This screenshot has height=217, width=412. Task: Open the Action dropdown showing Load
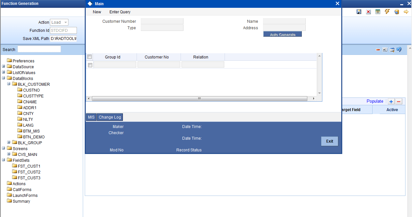click(59, 22)
